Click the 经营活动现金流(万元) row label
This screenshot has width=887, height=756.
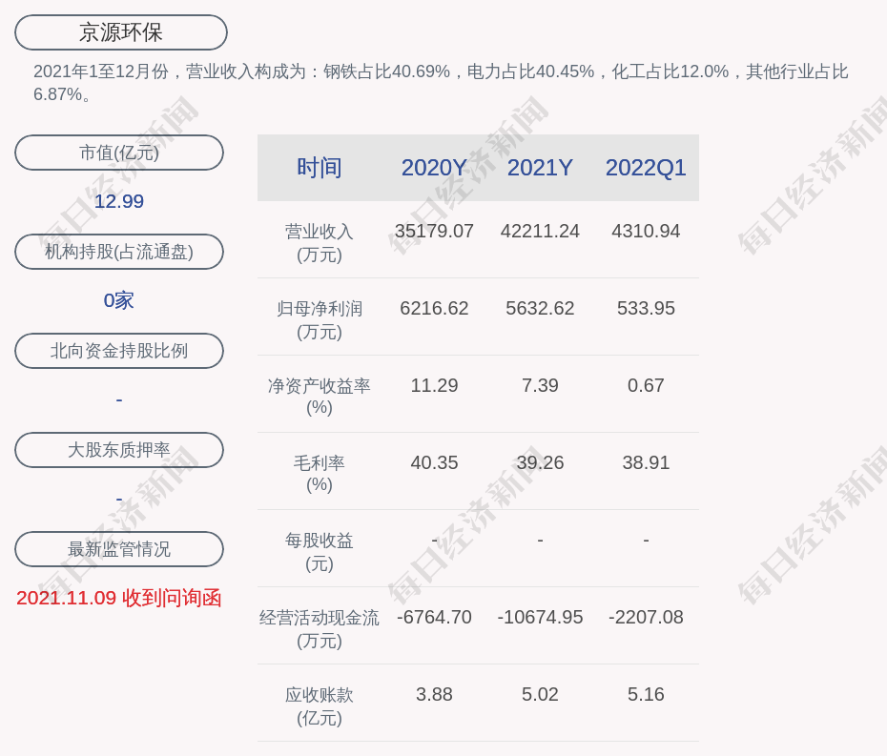[320, 629]
